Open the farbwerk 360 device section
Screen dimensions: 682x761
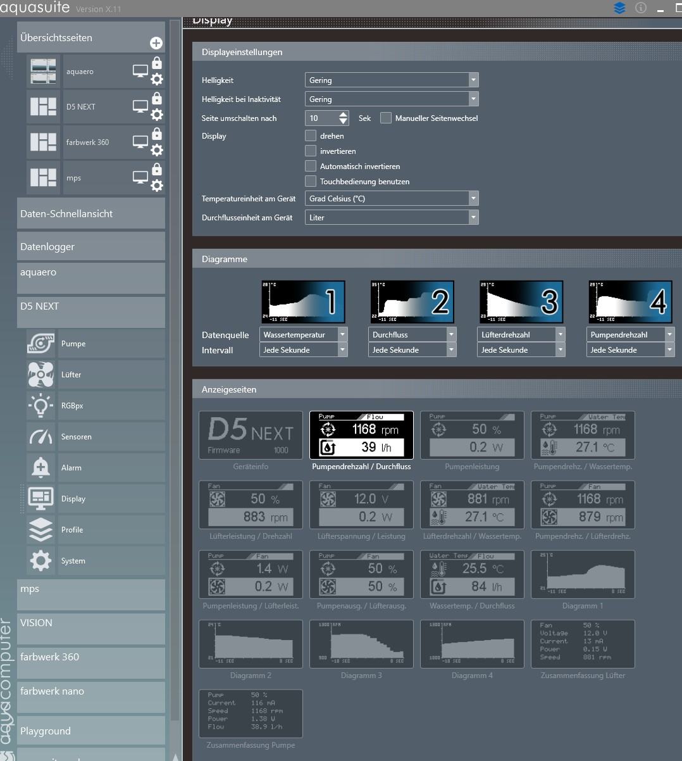[91, 664]
